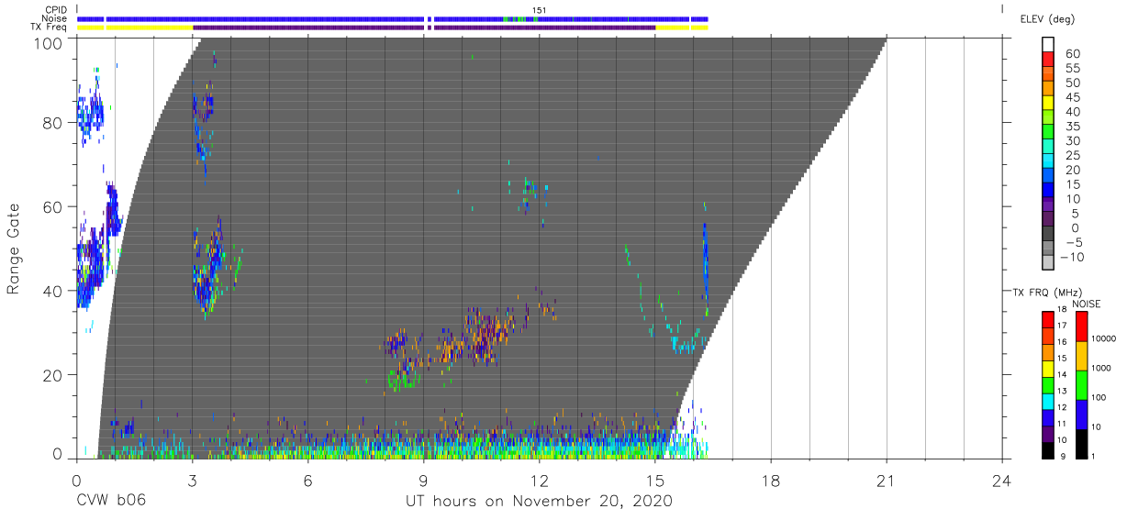Select the yellow 14–15 MHz TX FRQ swatch
Screen dimensions: 1127x520
(x=1048, y=368)
